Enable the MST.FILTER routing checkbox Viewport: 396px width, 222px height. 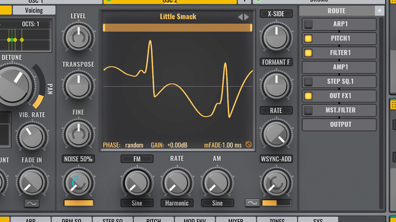point(308,110)
